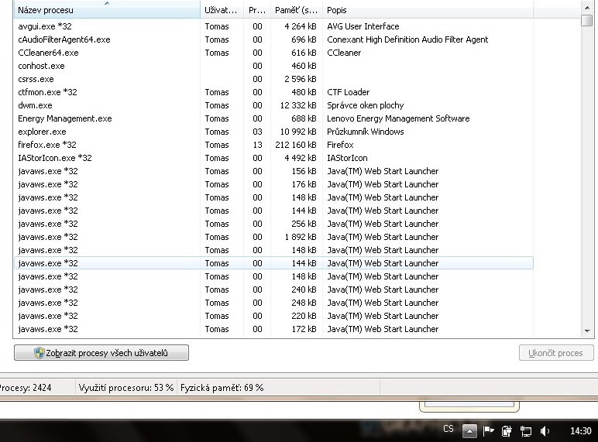Sort by Název procesu column header
The height and width of the screenshot is (442, 598).
pos(107,10)
